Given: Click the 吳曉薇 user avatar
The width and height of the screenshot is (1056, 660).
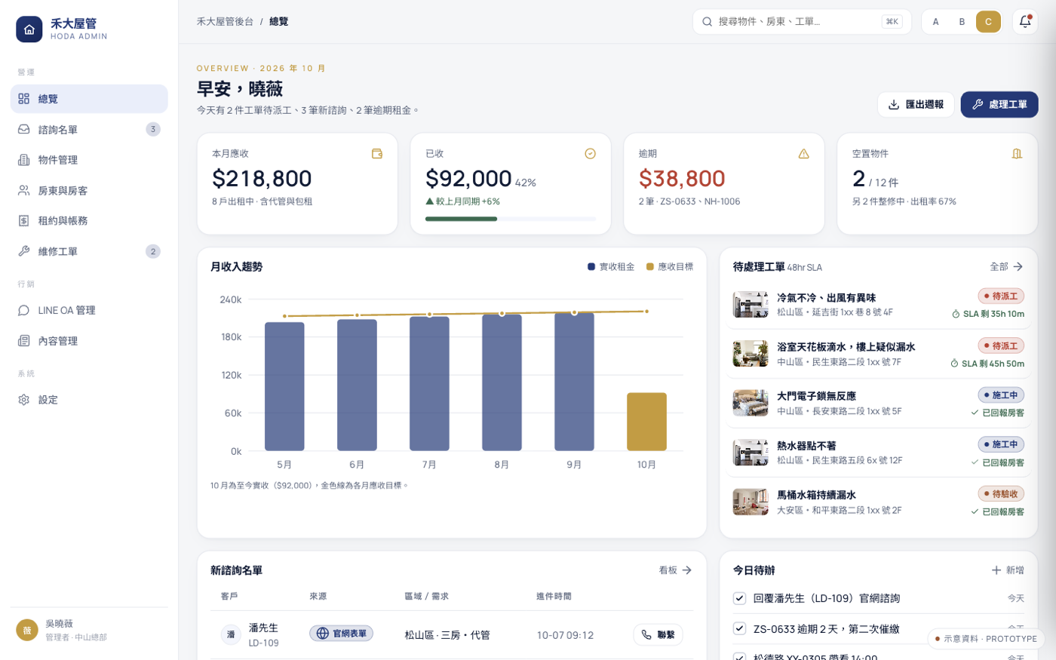Looking at the screenshot, I should click(x=27, y=631).
